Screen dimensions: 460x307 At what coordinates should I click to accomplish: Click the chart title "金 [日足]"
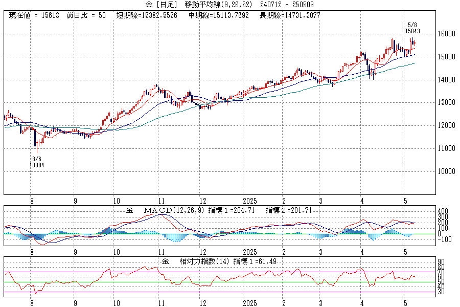coord(162,5)
